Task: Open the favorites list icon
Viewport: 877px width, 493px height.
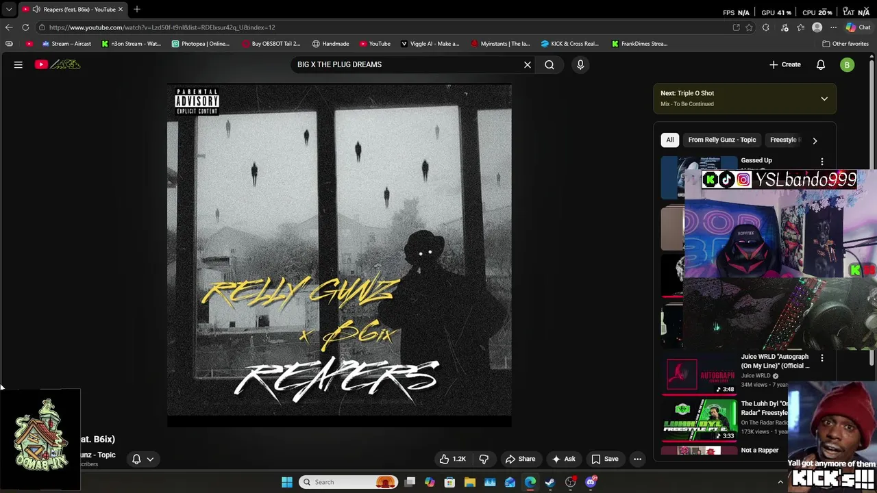Action: pyautogui.click(x=800, y=27)
